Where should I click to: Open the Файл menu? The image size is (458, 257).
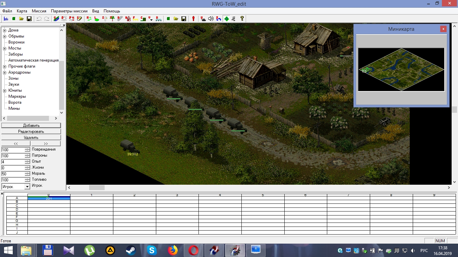coord(7,11)
